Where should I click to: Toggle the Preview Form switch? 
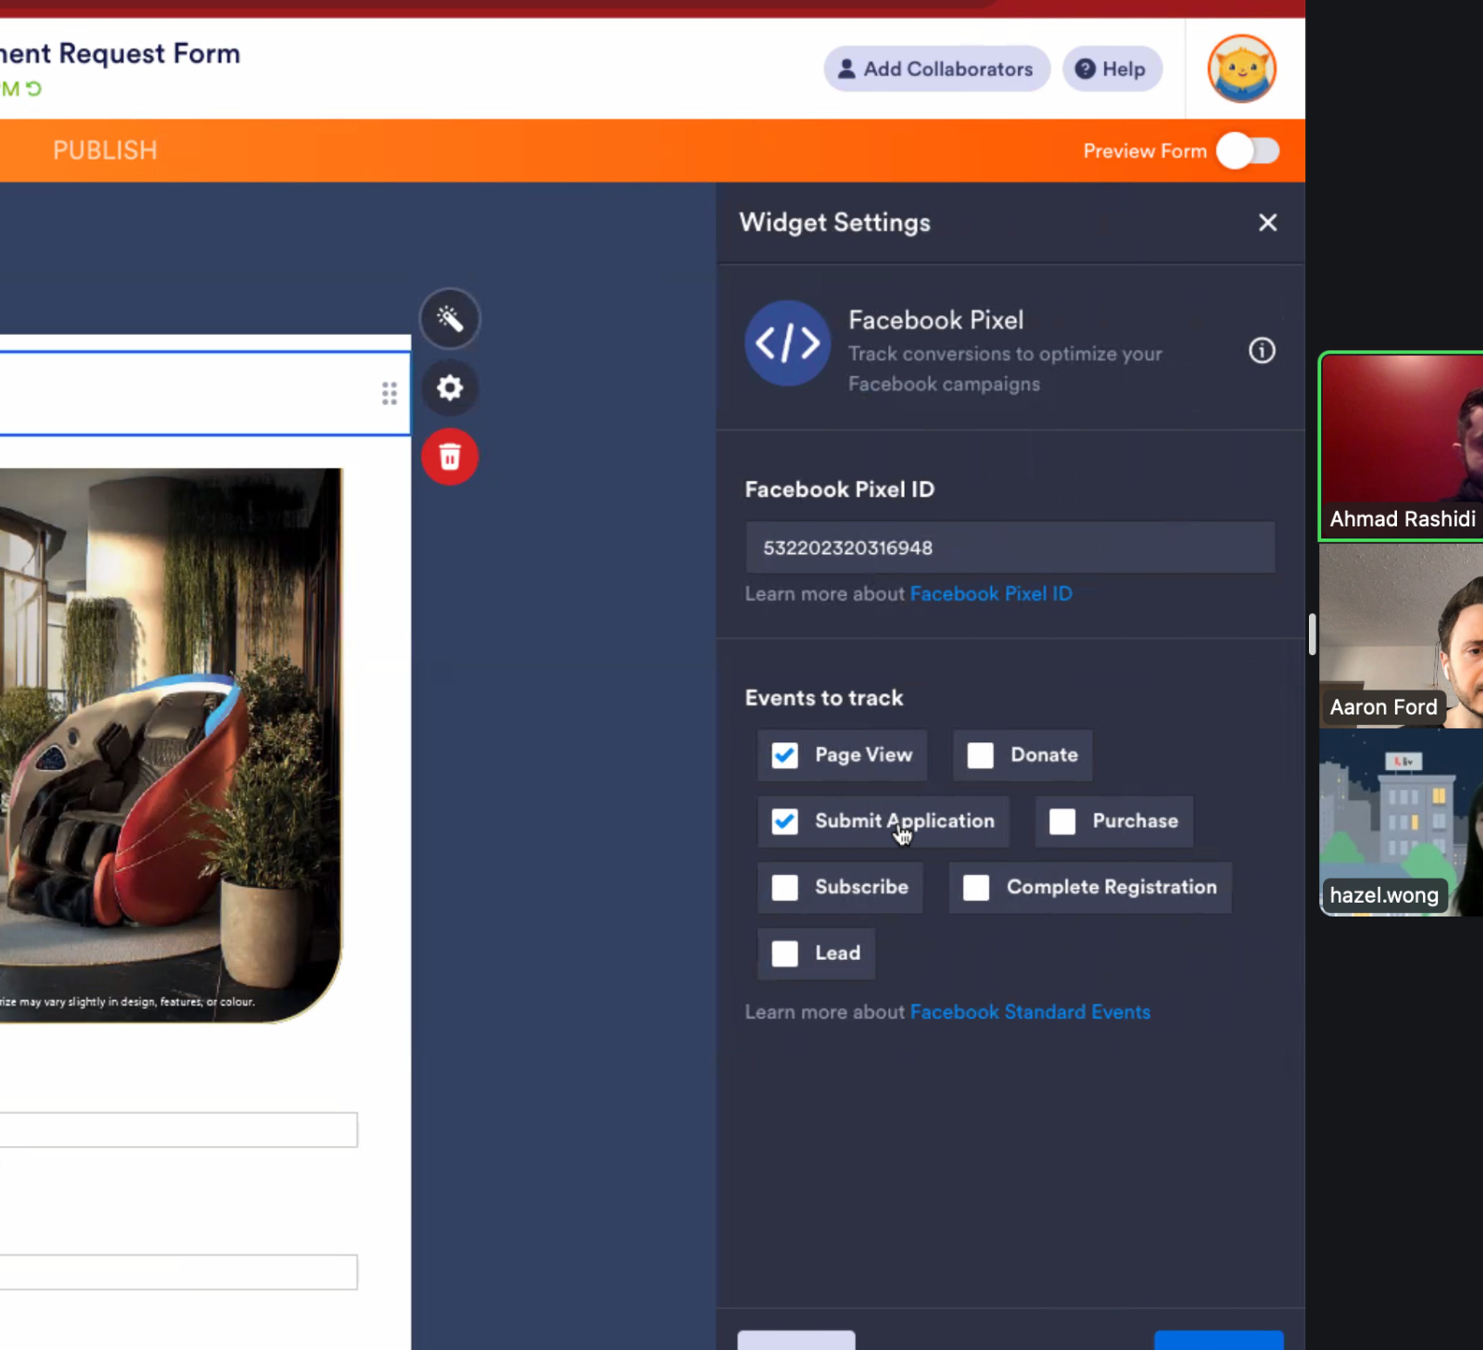(x=1247, y=151)
